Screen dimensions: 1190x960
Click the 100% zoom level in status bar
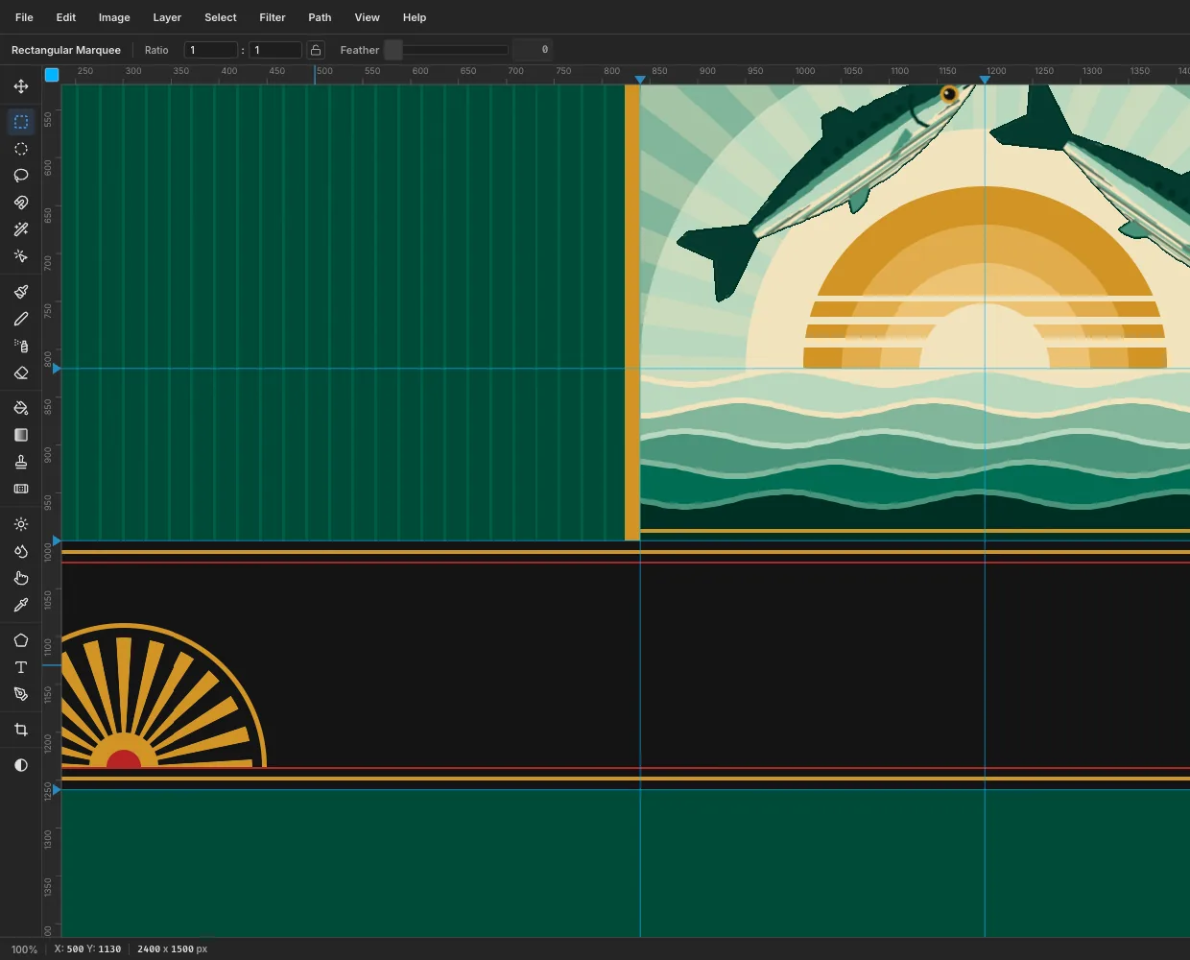[24, 949]
